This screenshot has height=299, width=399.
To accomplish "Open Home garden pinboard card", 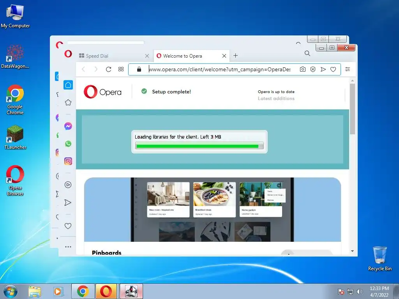I will point(261,199).
